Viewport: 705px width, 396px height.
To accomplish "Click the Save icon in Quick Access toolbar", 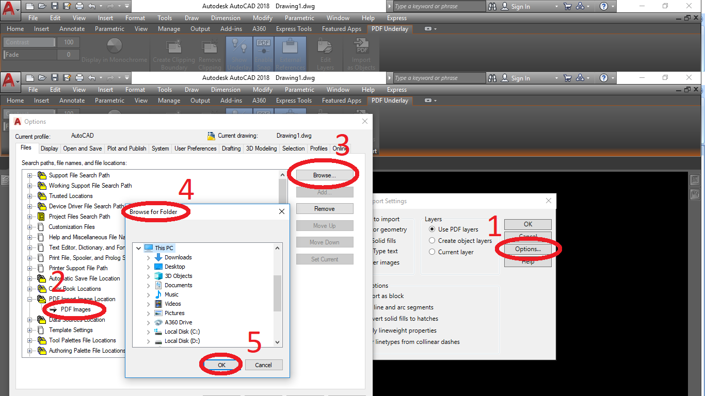I will click(54, 6).
